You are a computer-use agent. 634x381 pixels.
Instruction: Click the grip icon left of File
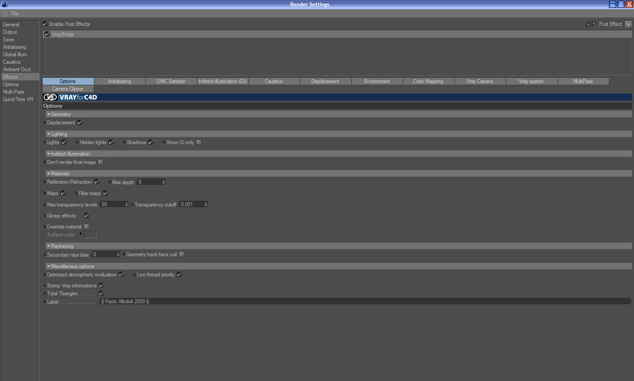pyautogui.click(x=5, y=14)
